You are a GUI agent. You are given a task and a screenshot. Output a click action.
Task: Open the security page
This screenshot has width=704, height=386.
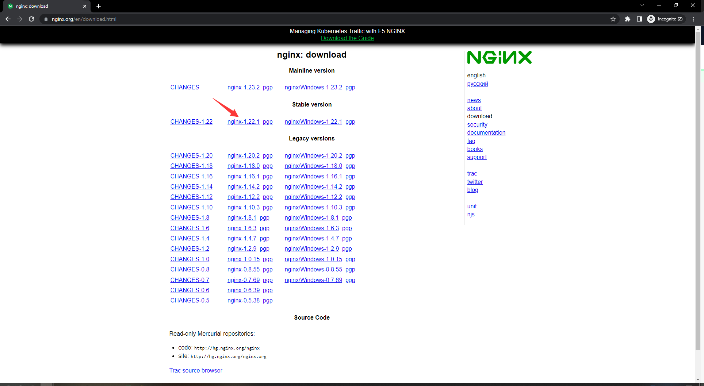[477, 124]
